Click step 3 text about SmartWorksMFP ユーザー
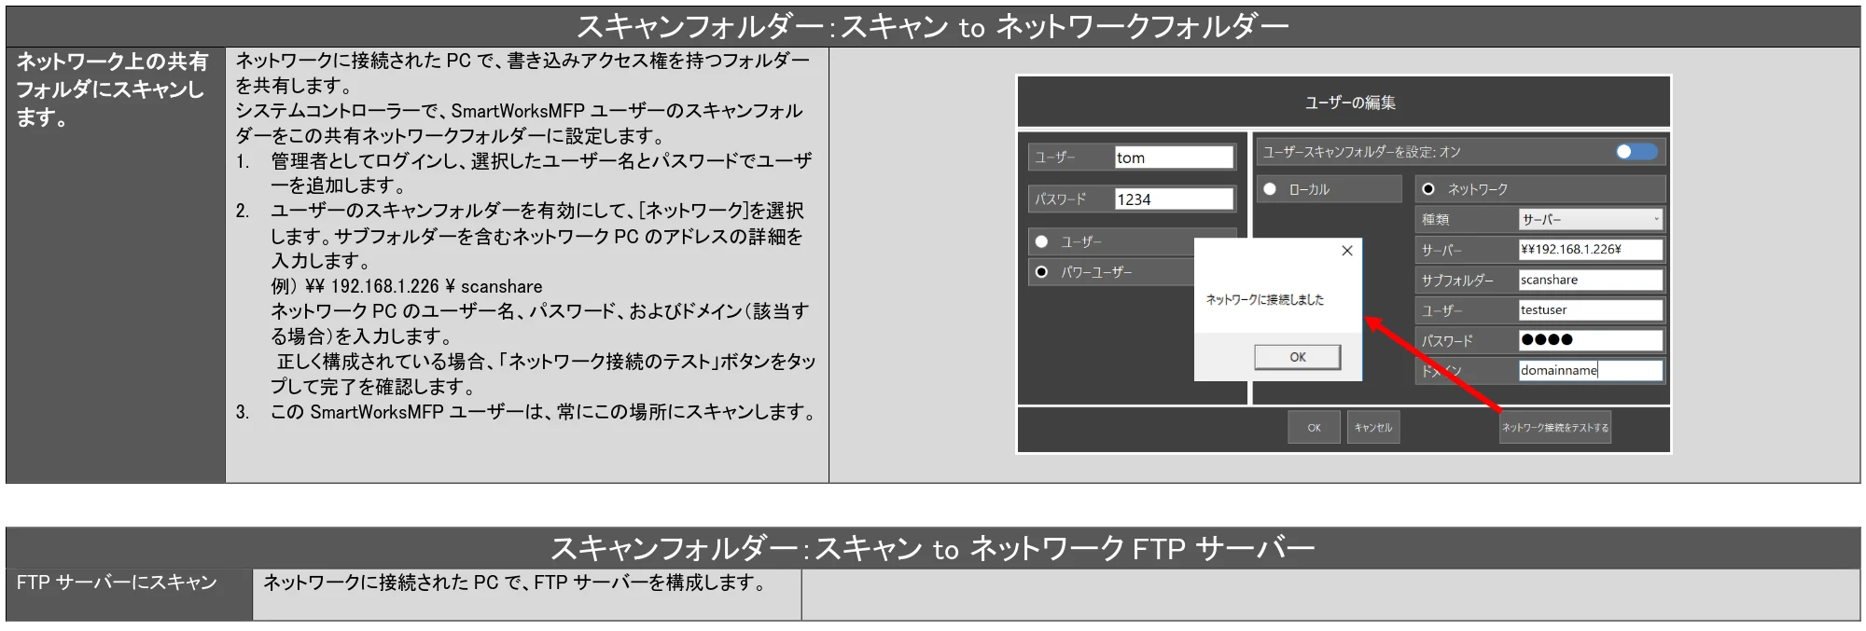Image resolution: width=1866 pixels, height=631 pixels. pos(543,412)
